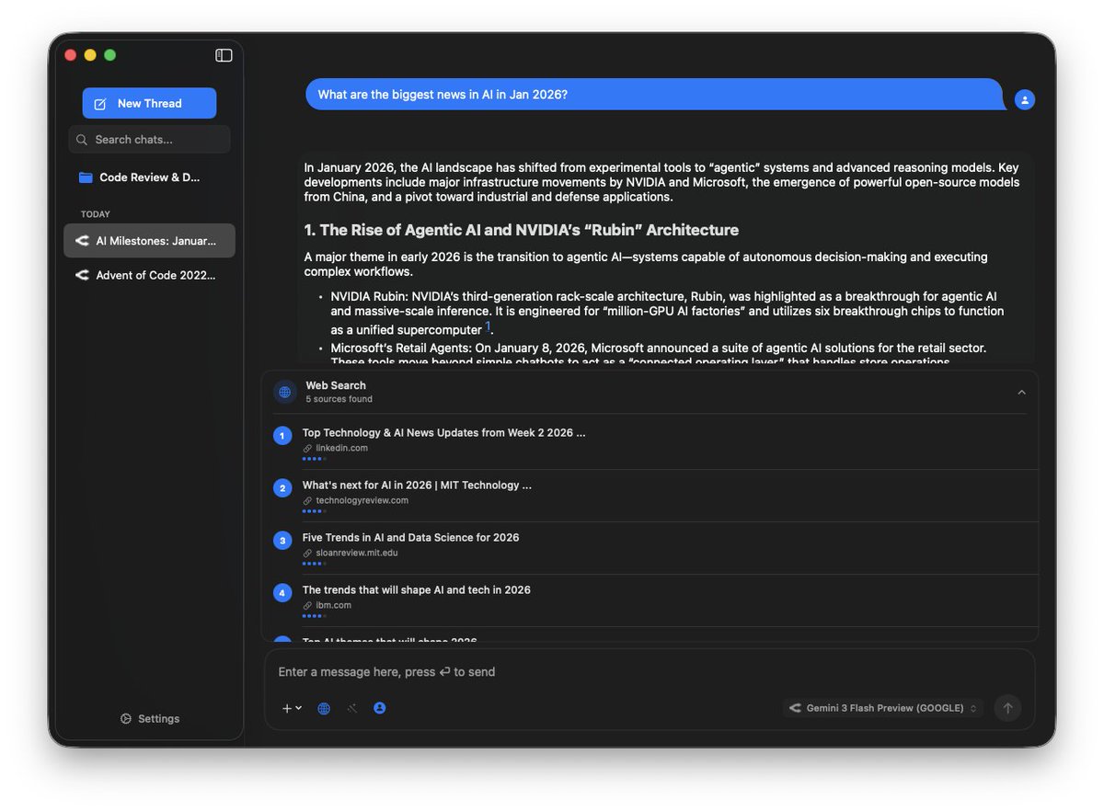The width and height of the screenshot is (1104, 811).
Task: Focus the Search chats field
Action: click(149, 140)
